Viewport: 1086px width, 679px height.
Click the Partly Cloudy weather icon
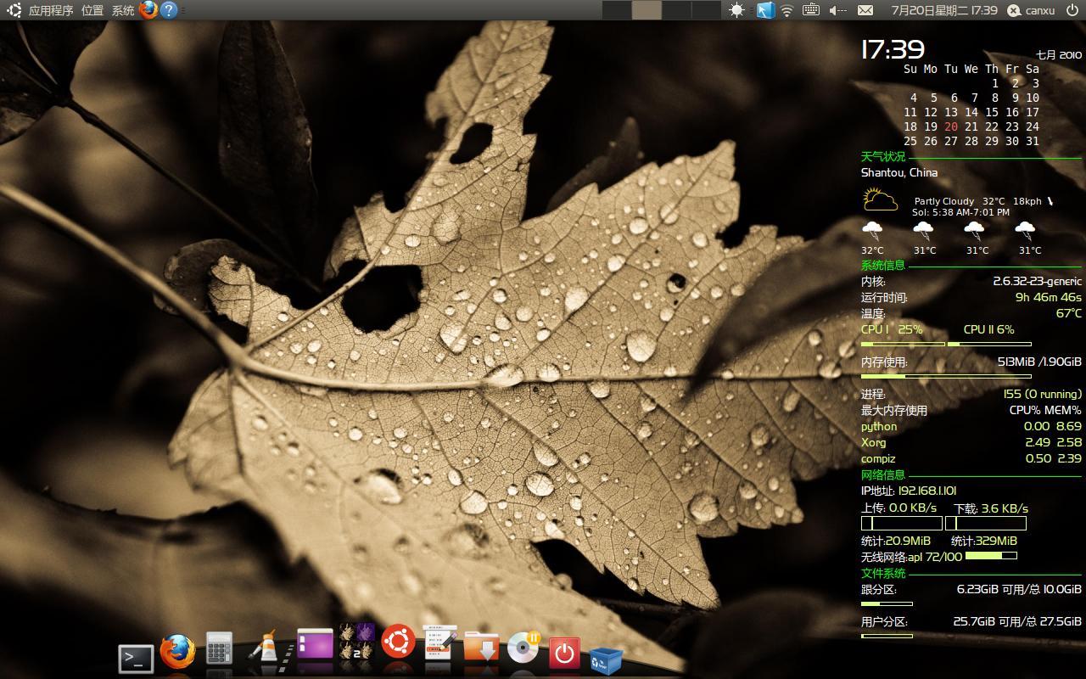pyautogui.click(x=881, y=200)
